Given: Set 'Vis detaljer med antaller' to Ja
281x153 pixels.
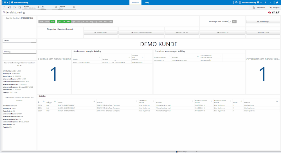Looking at the screenshot, I should pos(230,21).
